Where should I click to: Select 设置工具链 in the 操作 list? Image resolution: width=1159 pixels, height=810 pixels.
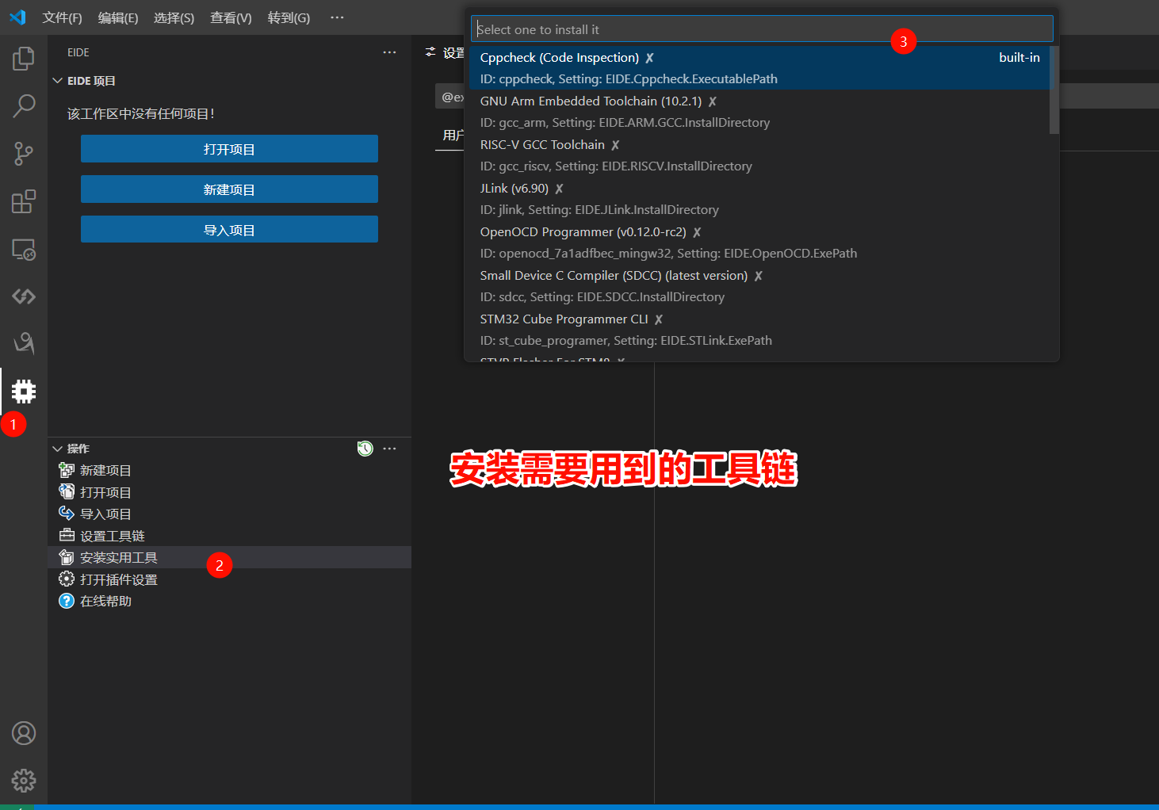pyautogui.click(x=113, y=537)
